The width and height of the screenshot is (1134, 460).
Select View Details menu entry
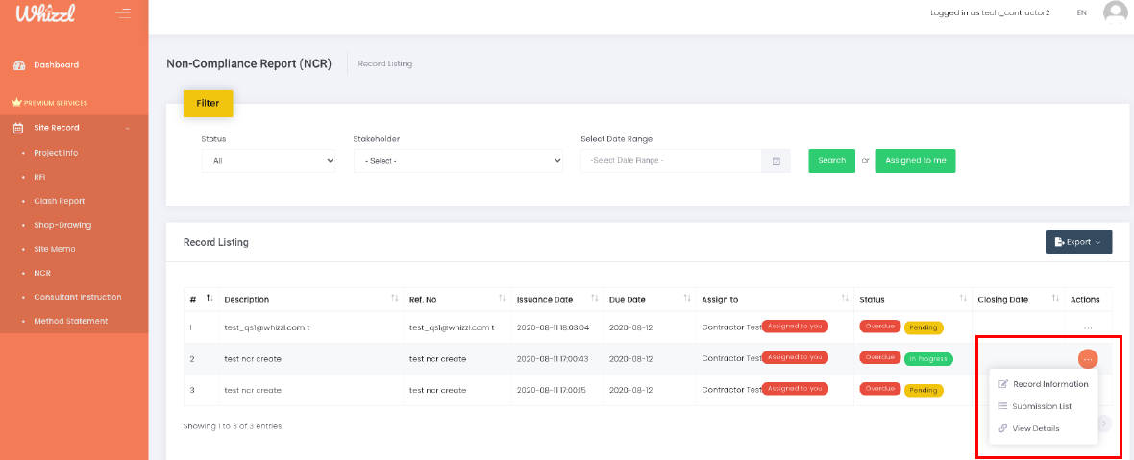(1035, 428)
